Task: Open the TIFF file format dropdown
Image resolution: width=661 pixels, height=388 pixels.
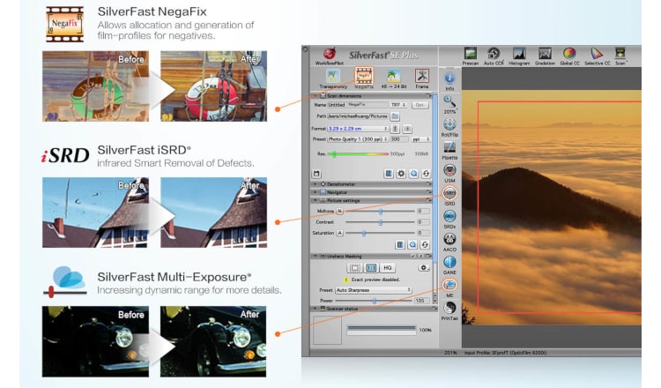Action: pyautogui.click(x=398, y=105)
